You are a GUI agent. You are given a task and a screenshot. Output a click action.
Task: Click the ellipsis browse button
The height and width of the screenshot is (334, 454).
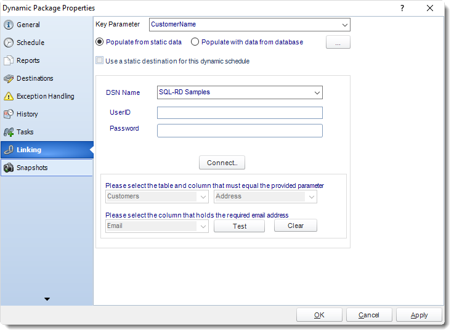tap(338, 43)
